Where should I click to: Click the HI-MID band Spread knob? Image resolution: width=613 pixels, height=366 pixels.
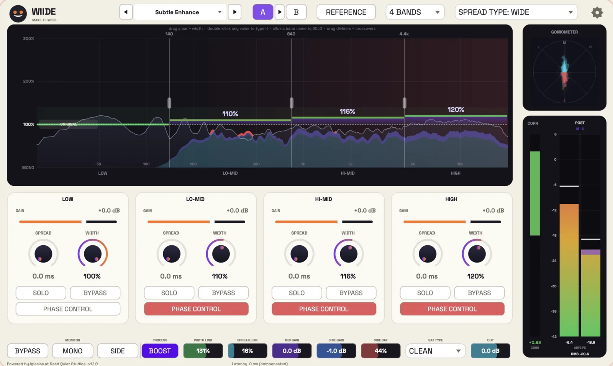click(299, 254)
